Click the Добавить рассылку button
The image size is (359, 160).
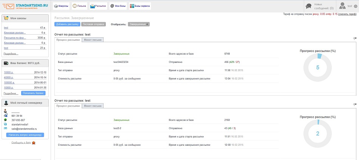pos(67,24)
